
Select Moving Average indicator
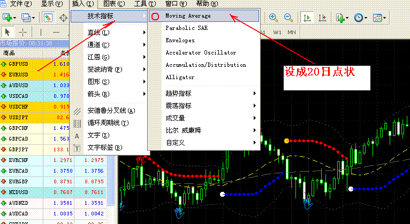204,16
